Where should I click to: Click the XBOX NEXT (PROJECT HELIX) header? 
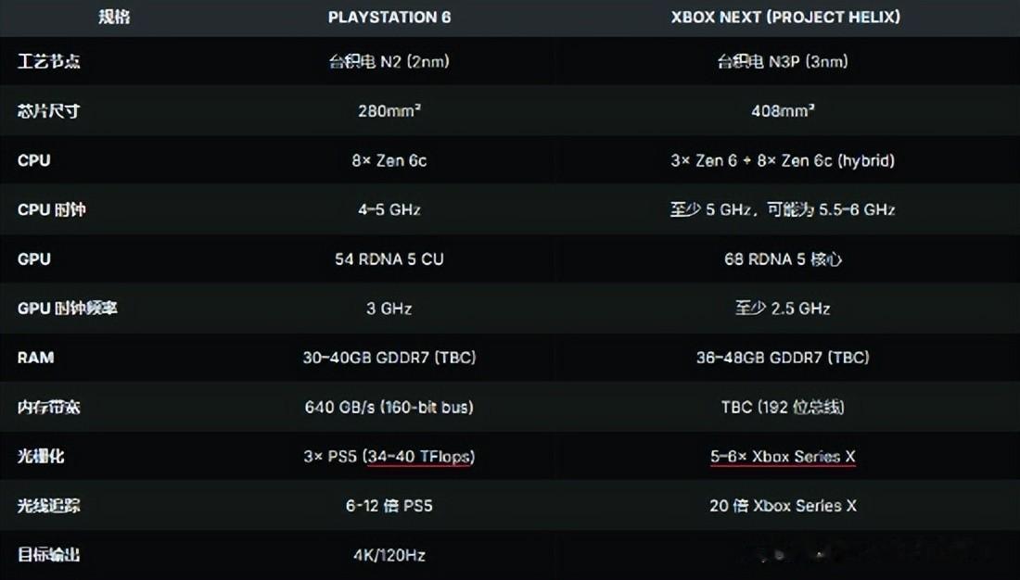coord(784,17)
